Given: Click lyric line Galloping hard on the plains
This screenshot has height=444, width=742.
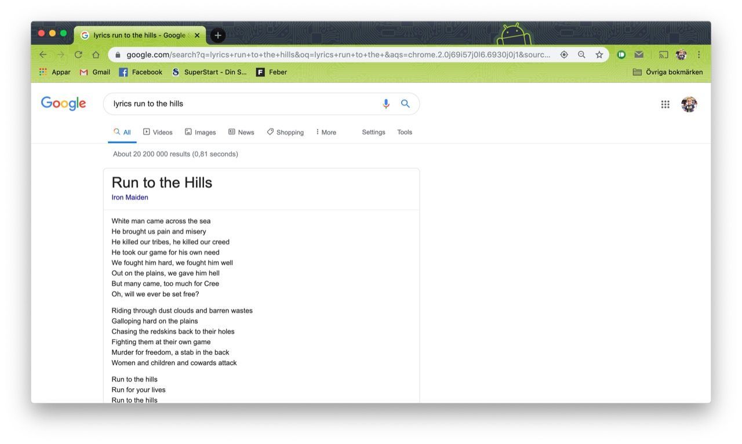Looking at the screenshot, I should click(x=155, y=321).
